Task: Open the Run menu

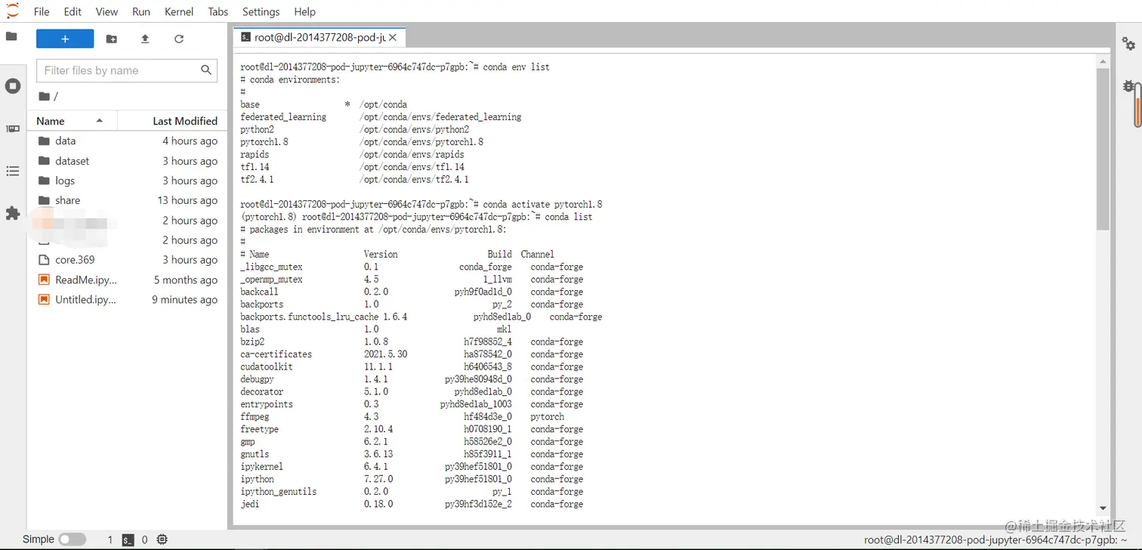Action: pyautogui.click(x=141, y=11)
